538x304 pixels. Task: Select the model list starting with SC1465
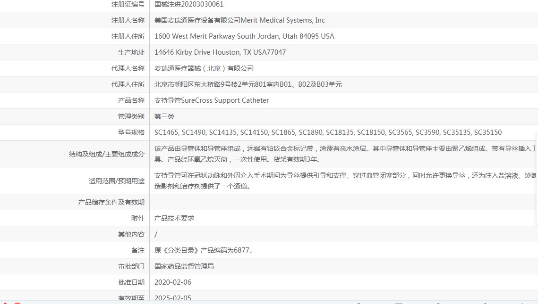(x=328, y=132)
